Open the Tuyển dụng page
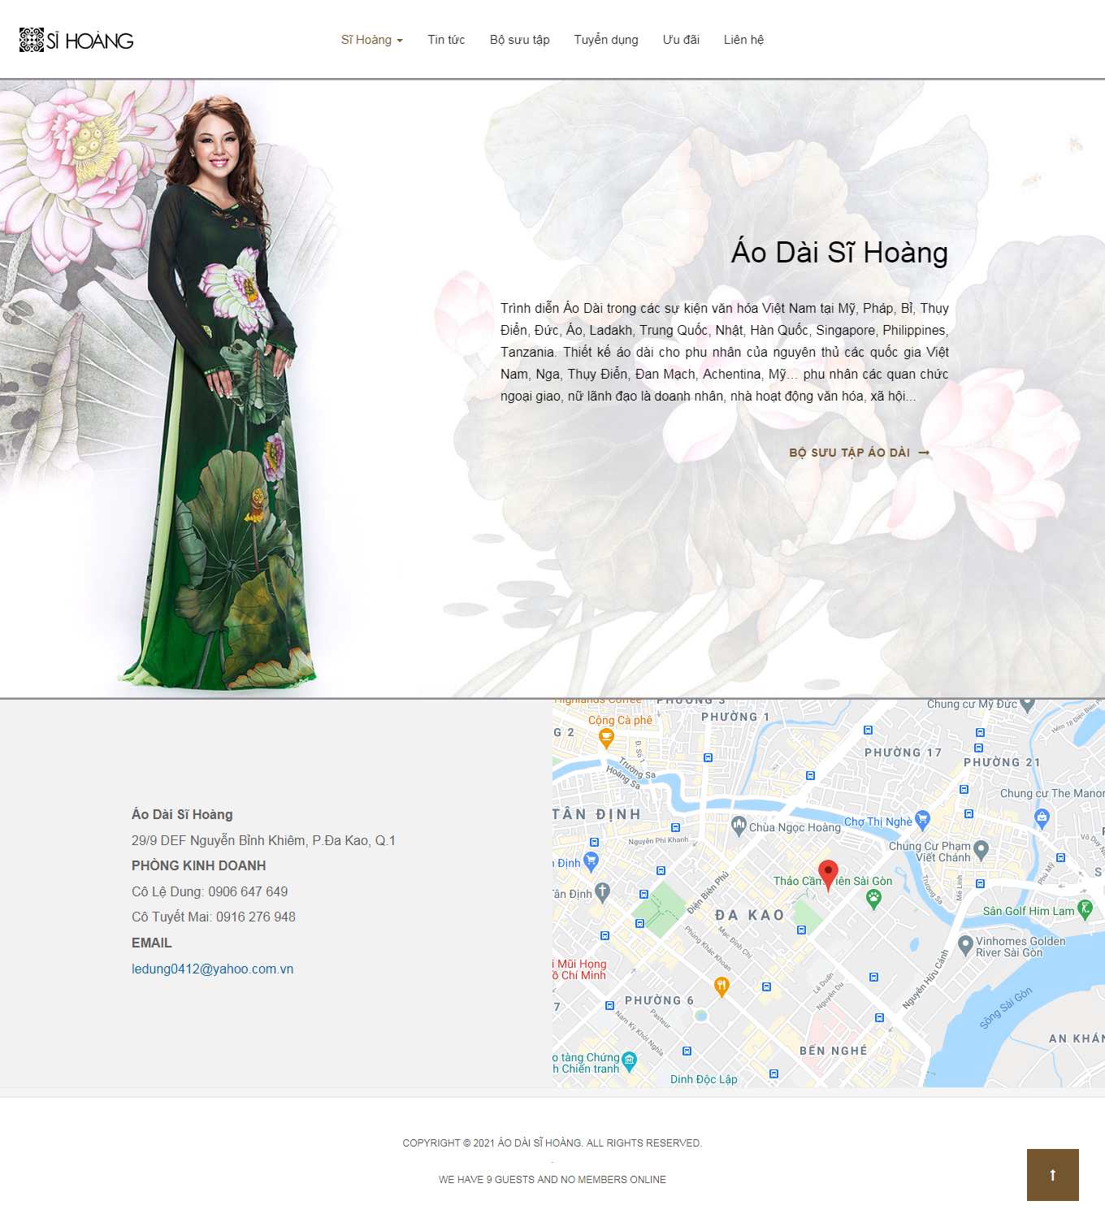 (606, 39)
